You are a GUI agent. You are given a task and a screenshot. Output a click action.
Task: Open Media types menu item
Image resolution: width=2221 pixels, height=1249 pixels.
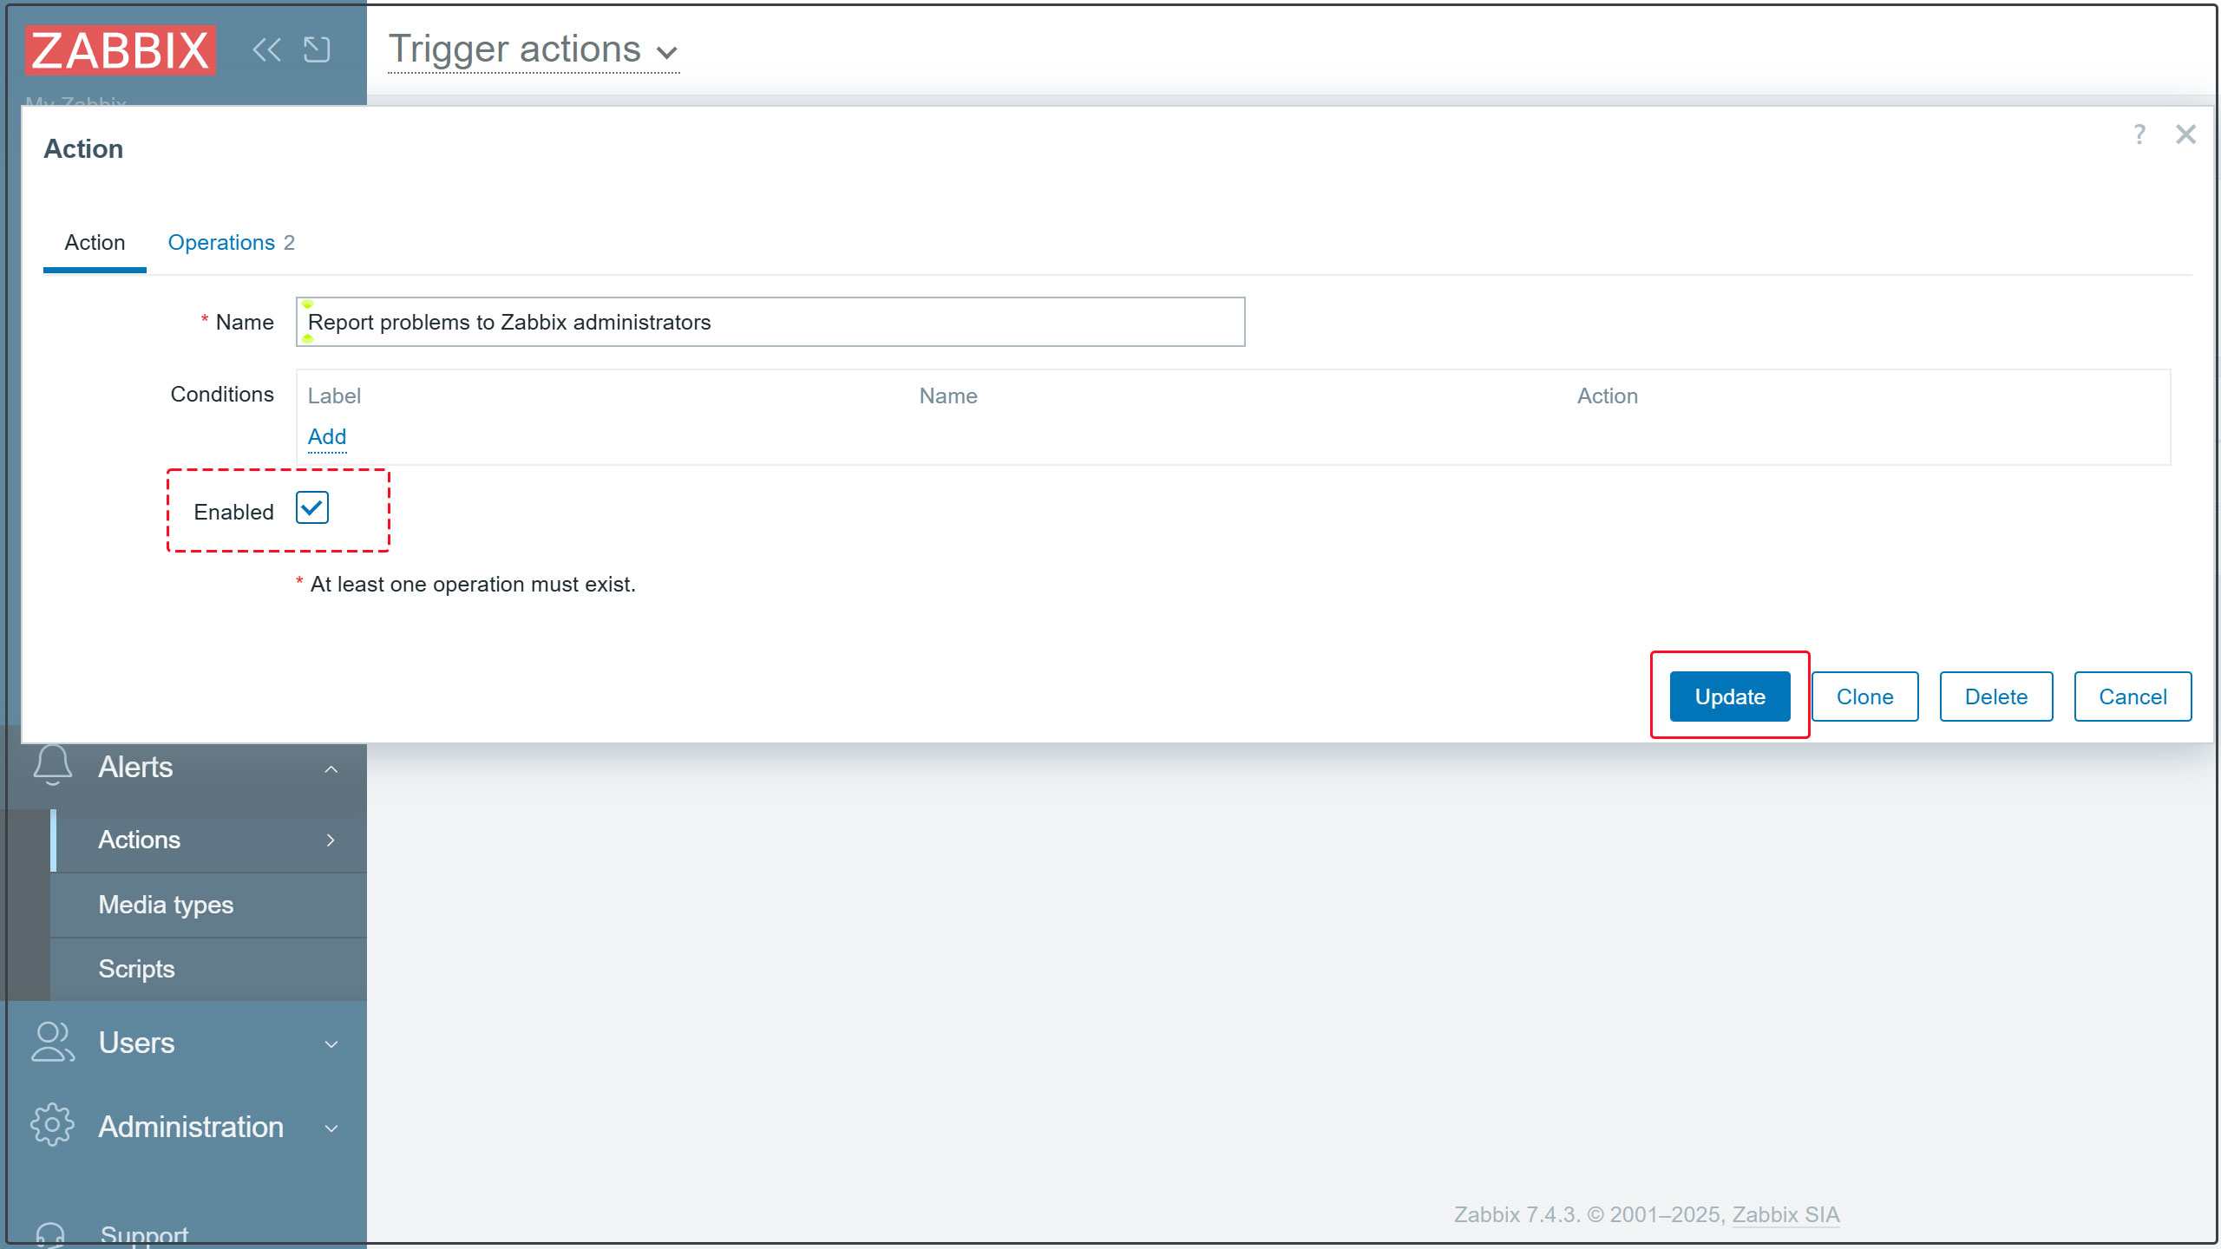tap(166, 905)
